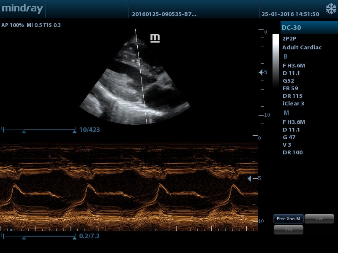Click the M-mode sampling line on the sector

pyautogui.click(x=141, y=77)
